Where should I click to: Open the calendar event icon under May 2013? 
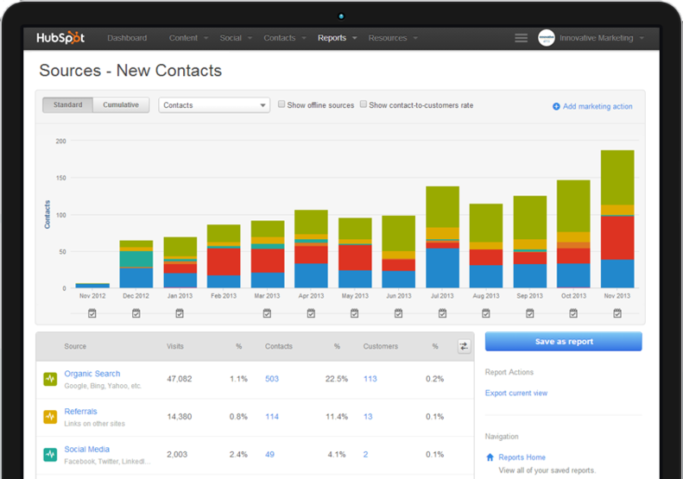[355, 313]
